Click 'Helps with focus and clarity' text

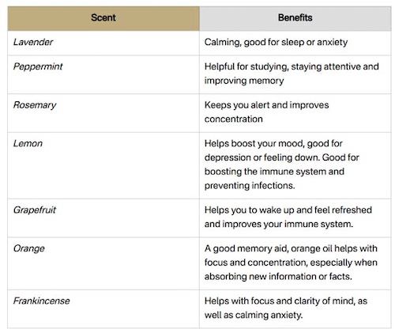click(264, 301)
